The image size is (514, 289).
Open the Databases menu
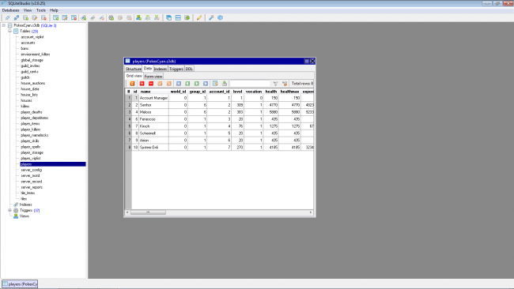pos(10,10)
